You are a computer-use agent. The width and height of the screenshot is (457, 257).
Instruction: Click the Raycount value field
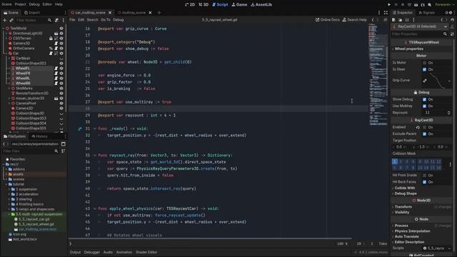436,113
